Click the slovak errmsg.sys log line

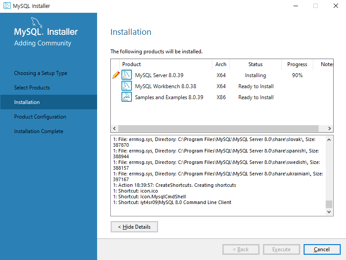pos(214,142)
